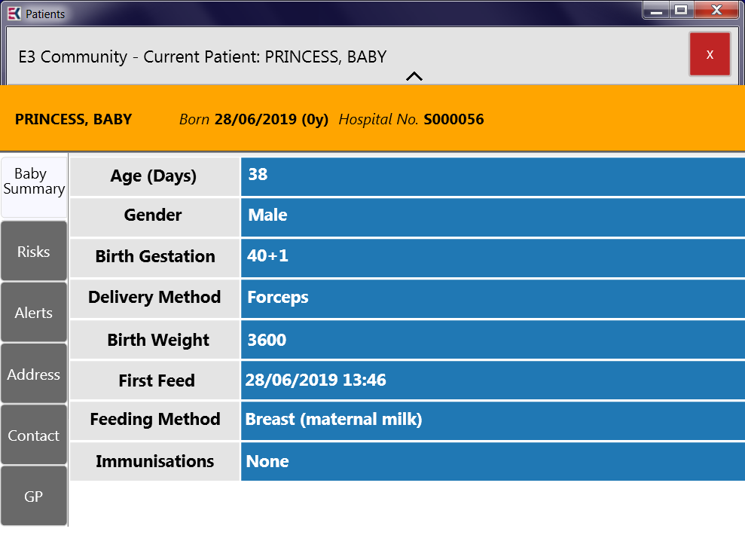Maximize the Patients window
The image size is (745, 544).
pos(681,10)
